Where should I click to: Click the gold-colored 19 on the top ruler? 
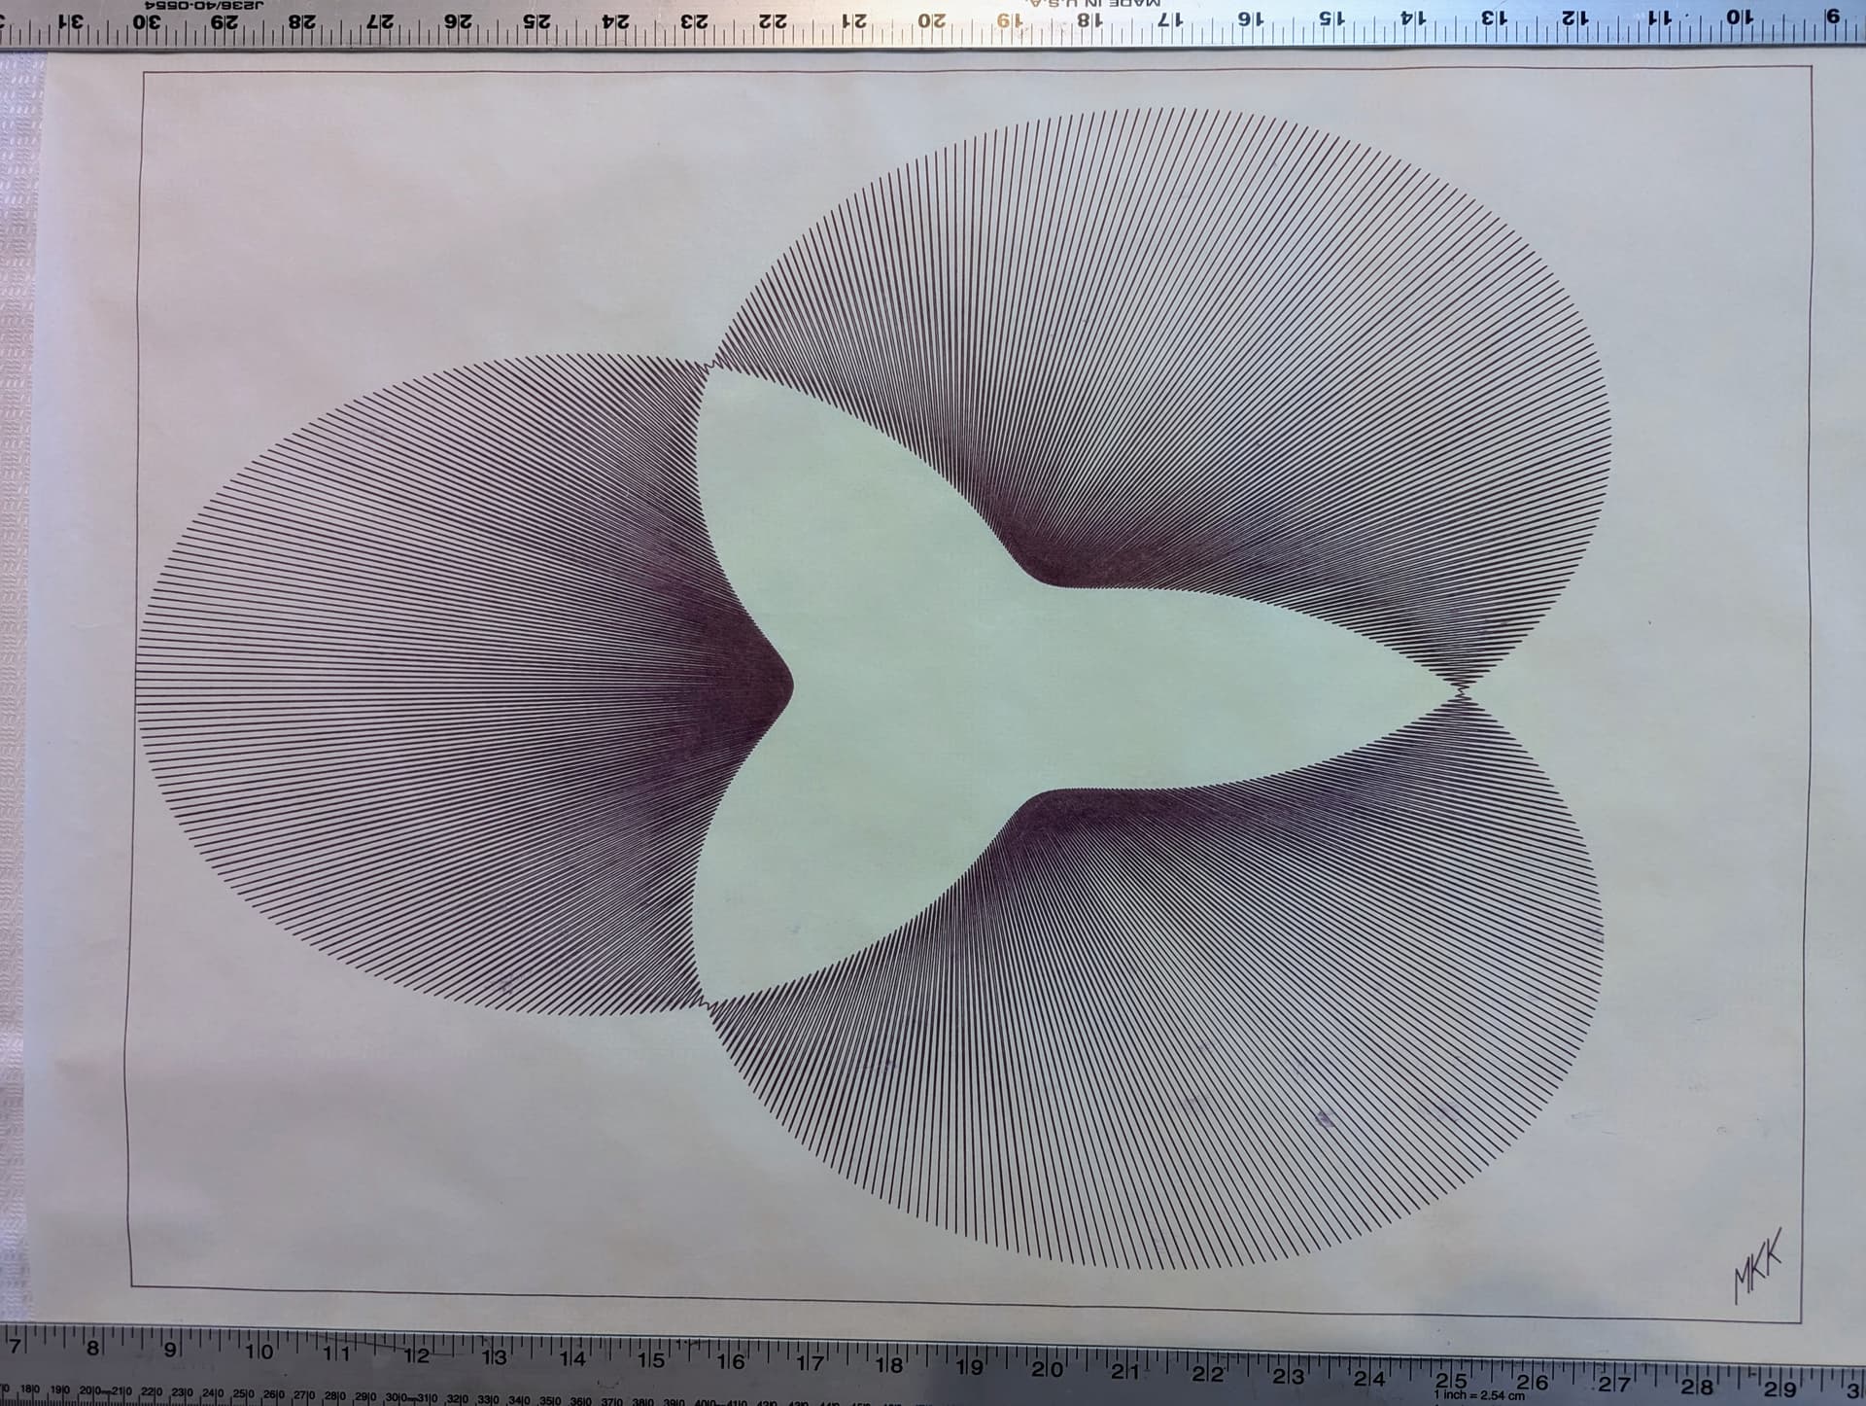(1011, 18)
